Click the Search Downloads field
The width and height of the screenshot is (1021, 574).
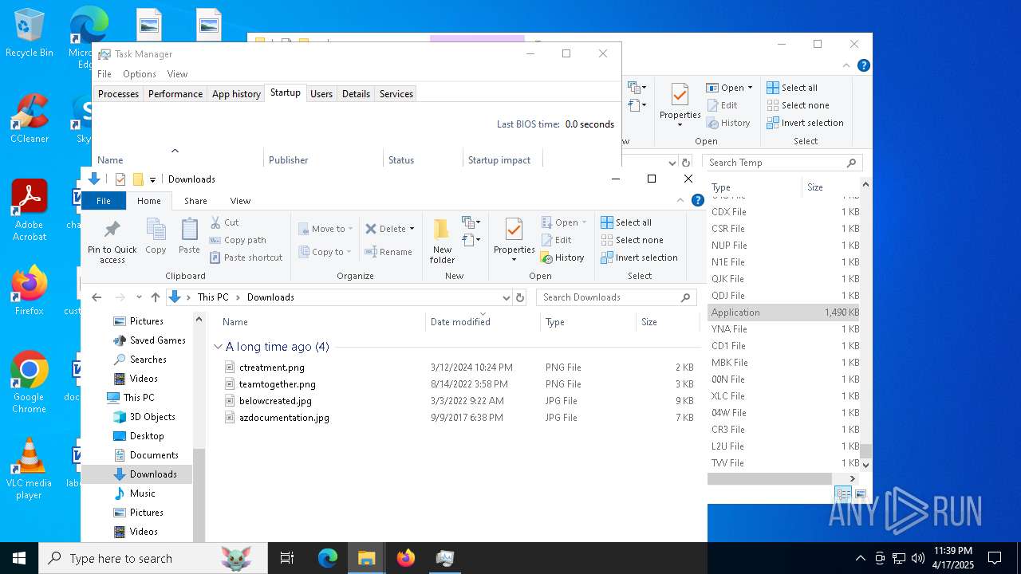click(617, 297)
